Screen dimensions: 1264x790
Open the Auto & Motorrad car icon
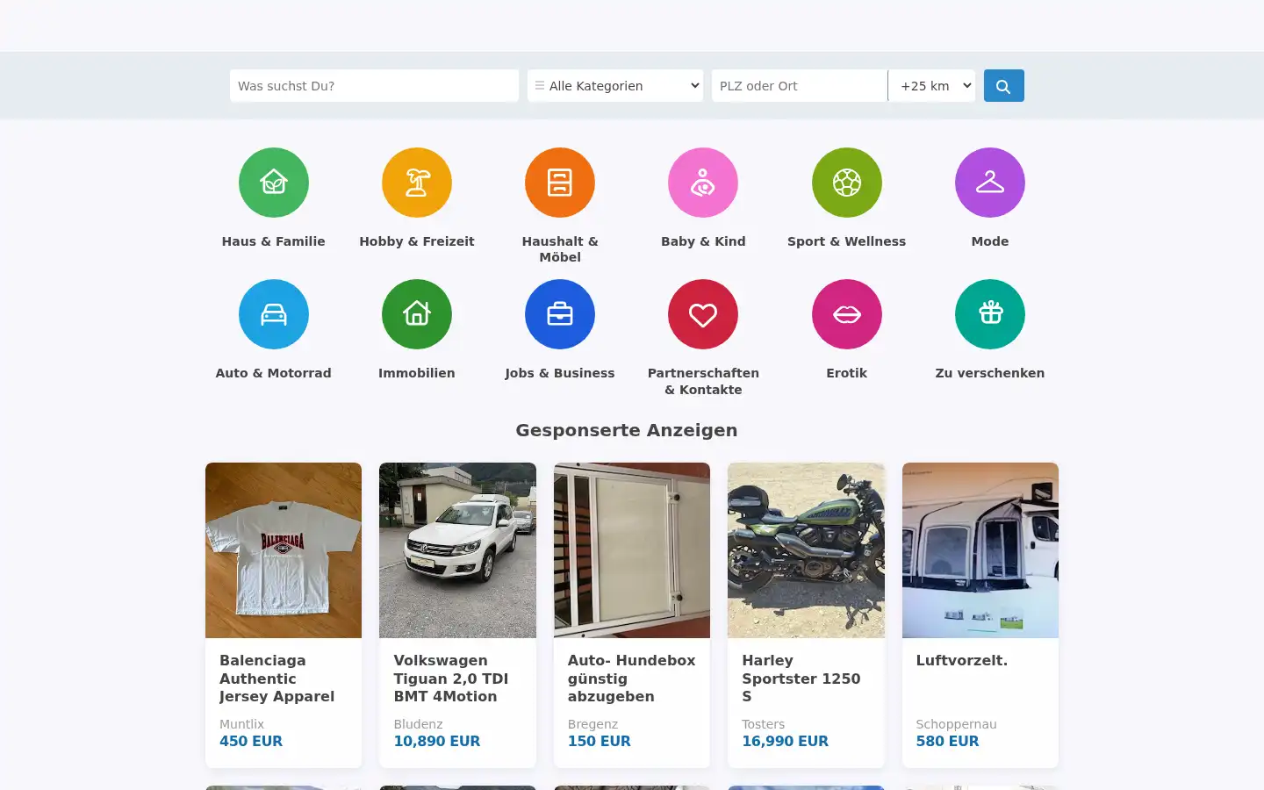click(274, 314)
